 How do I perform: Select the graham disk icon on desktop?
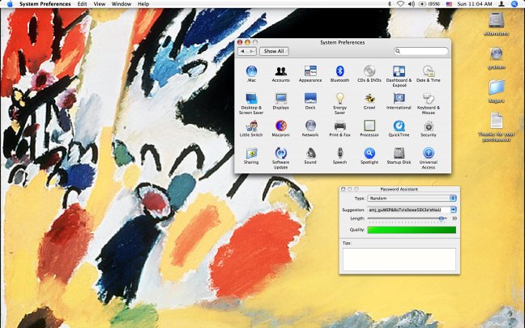click(x=496, y=58)
